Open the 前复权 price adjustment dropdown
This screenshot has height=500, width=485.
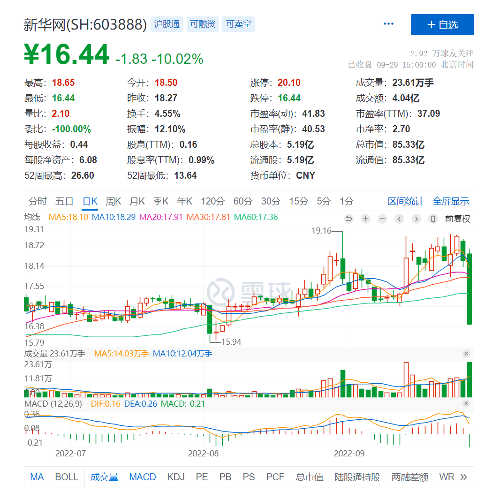[x=458, y=219]
